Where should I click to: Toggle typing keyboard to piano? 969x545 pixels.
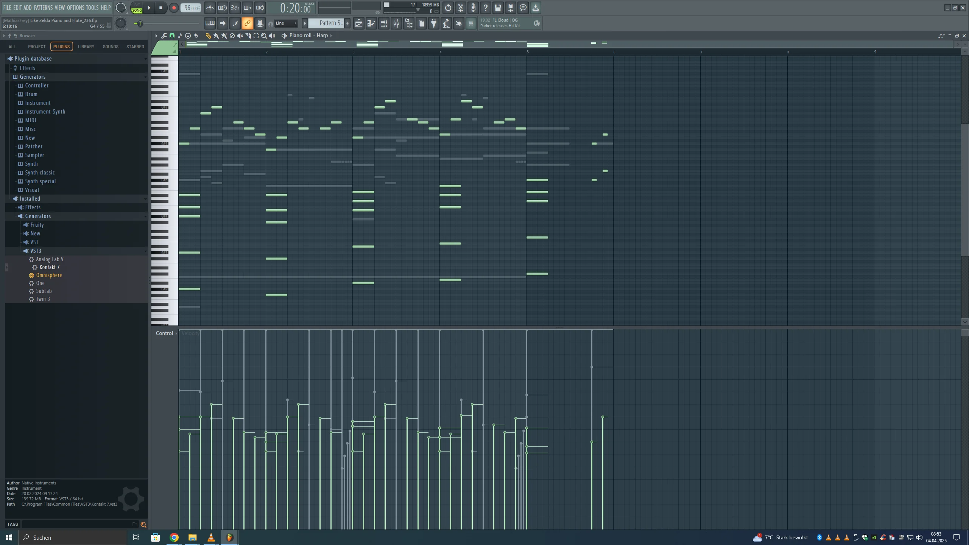click(210, 23)
